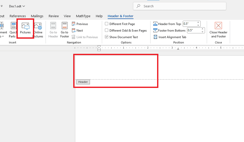Open the Help tab
The width and height of the screenshot is (244, 142).
click(99, 16)
